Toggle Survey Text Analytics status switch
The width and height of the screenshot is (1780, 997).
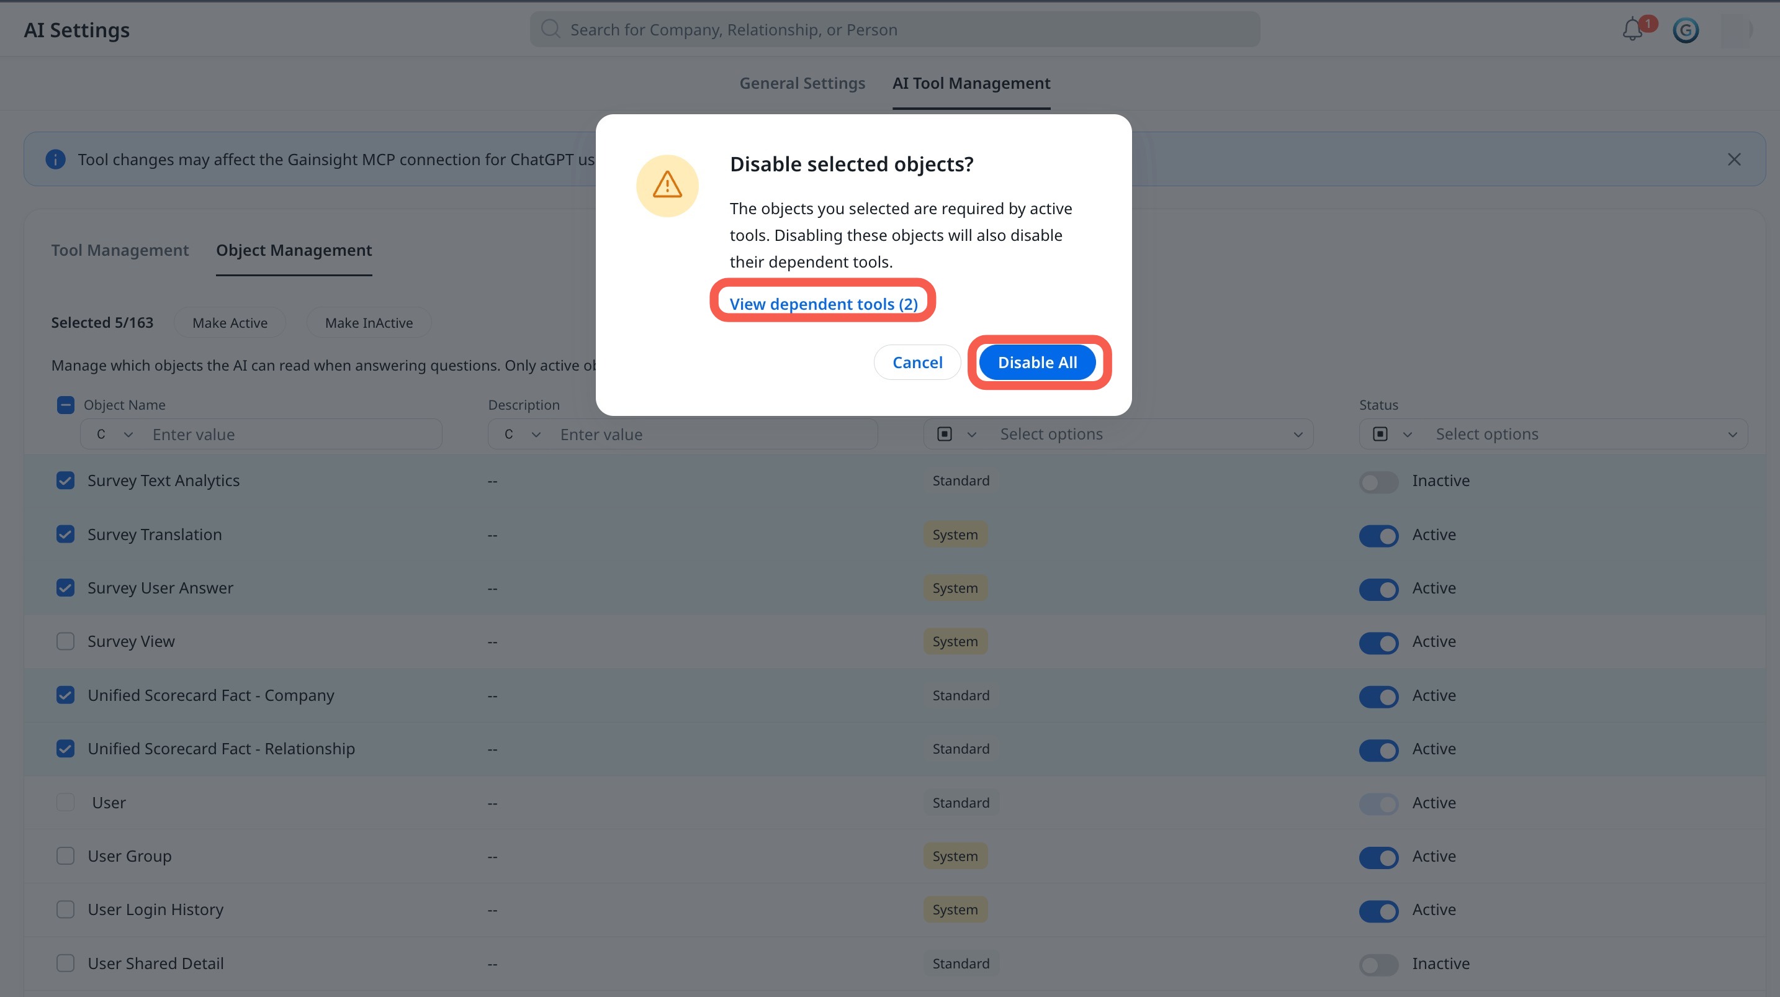pyautogui.click(x=1378, y=481)
